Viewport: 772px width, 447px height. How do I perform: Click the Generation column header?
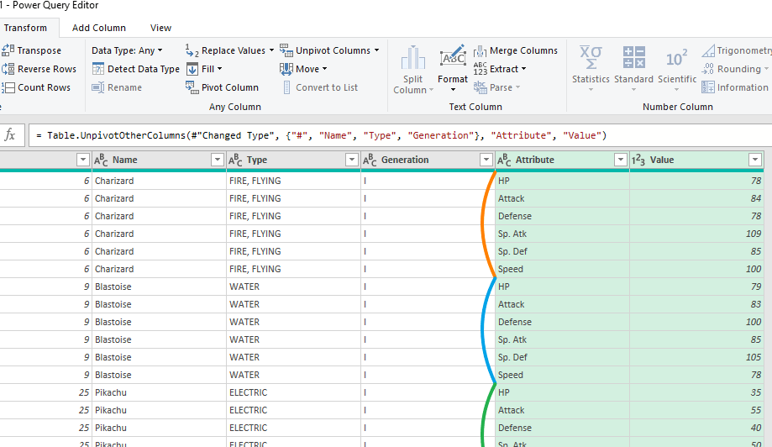tap(428, 160)
